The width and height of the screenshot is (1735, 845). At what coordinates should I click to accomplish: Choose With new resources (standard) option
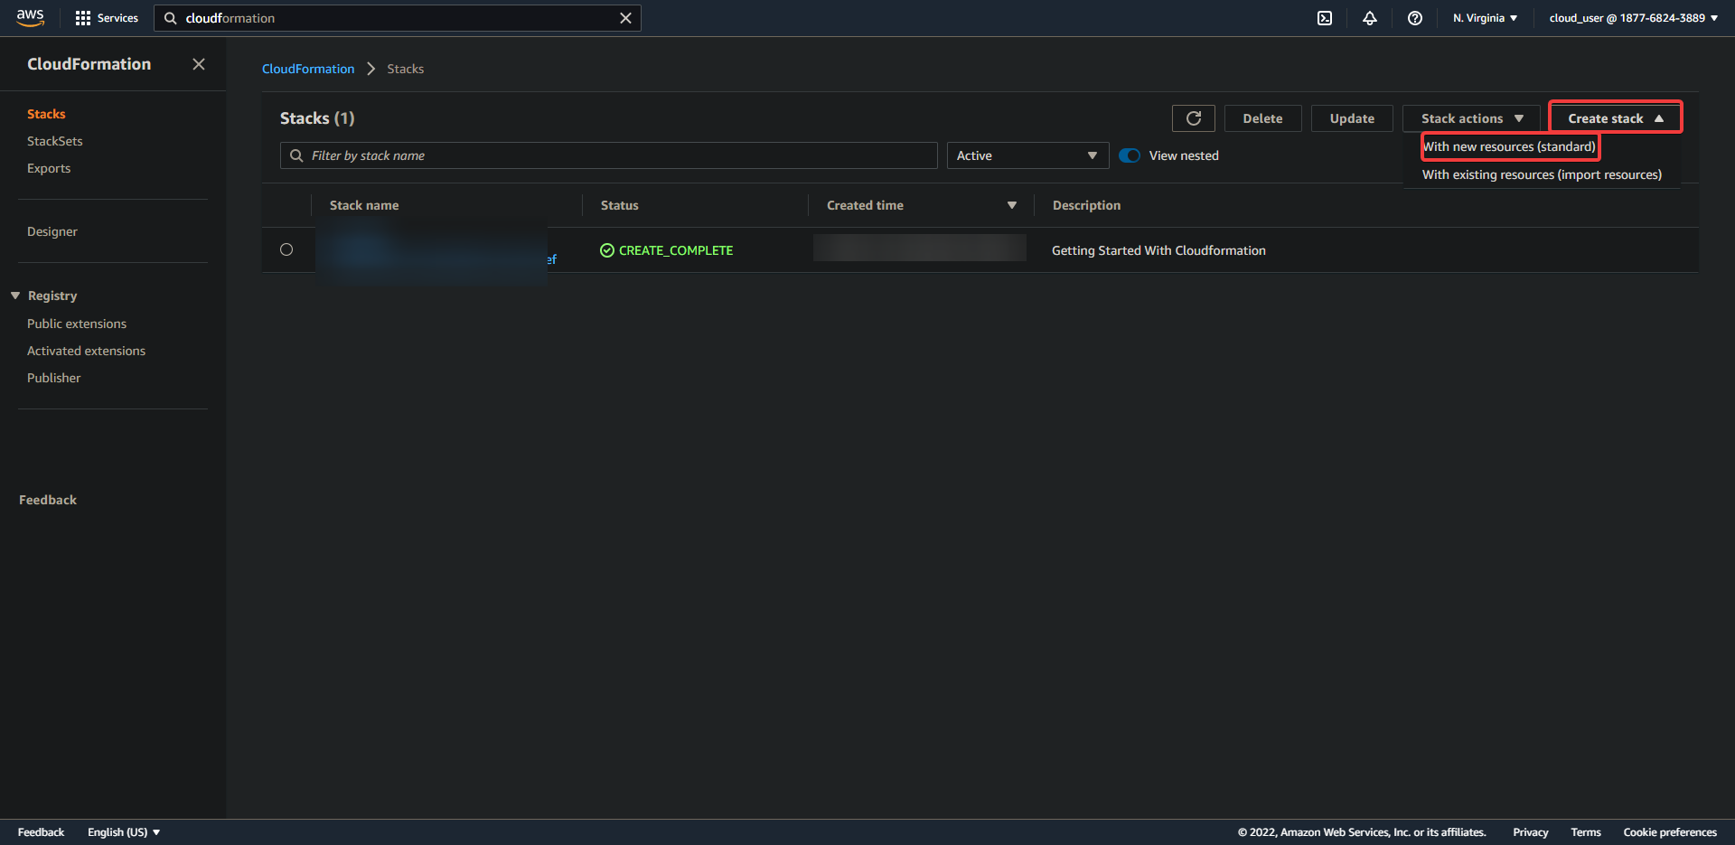click(1509, 146)
